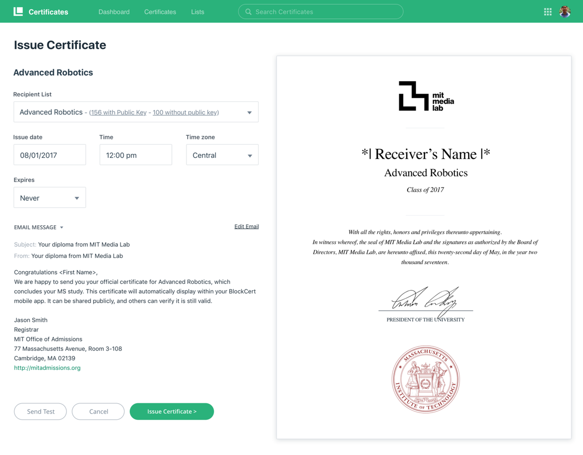This screenshot has width=583, height=455.
Task: Focus the Search Certificates field
Action: (x=321, y=12)
